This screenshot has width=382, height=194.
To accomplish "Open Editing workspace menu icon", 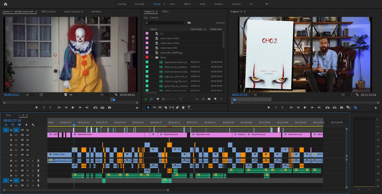I will [x=164, y=4].
